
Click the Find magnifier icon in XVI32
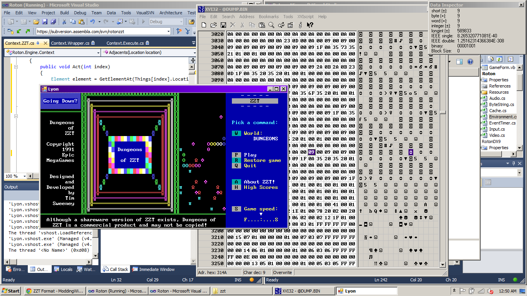[x=271, y=25]
